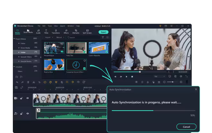Step back one frame in preview

tap(115, 77)
